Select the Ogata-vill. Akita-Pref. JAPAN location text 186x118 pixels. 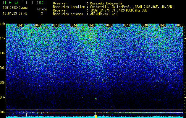point(132,7)
